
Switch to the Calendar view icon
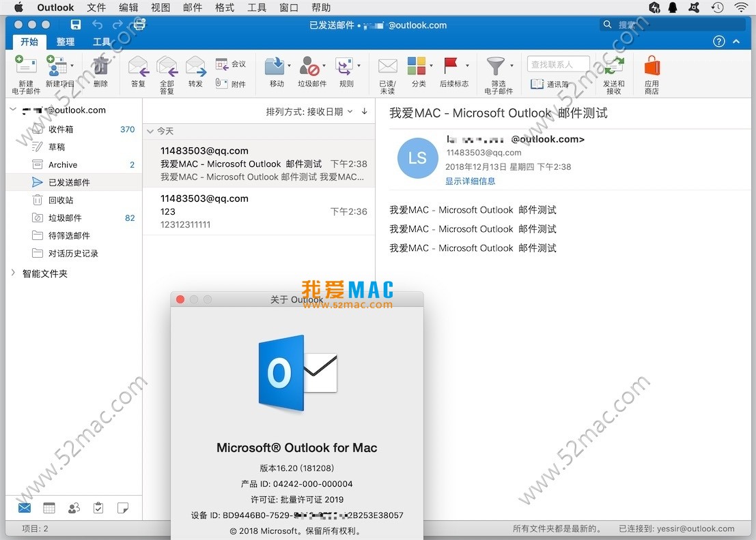tap(49, 508)
